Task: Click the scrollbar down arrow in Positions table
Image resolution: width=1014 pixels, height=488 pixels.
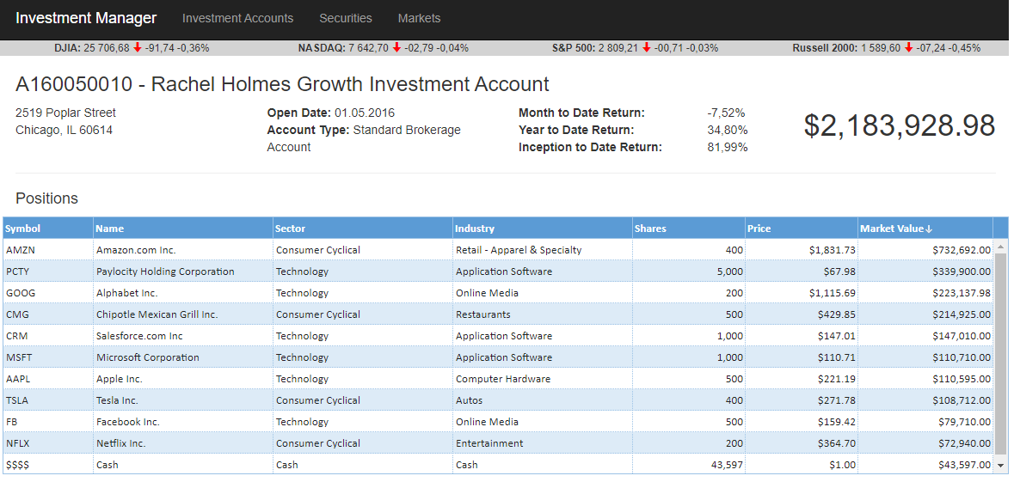Action: click(1000, 466)
